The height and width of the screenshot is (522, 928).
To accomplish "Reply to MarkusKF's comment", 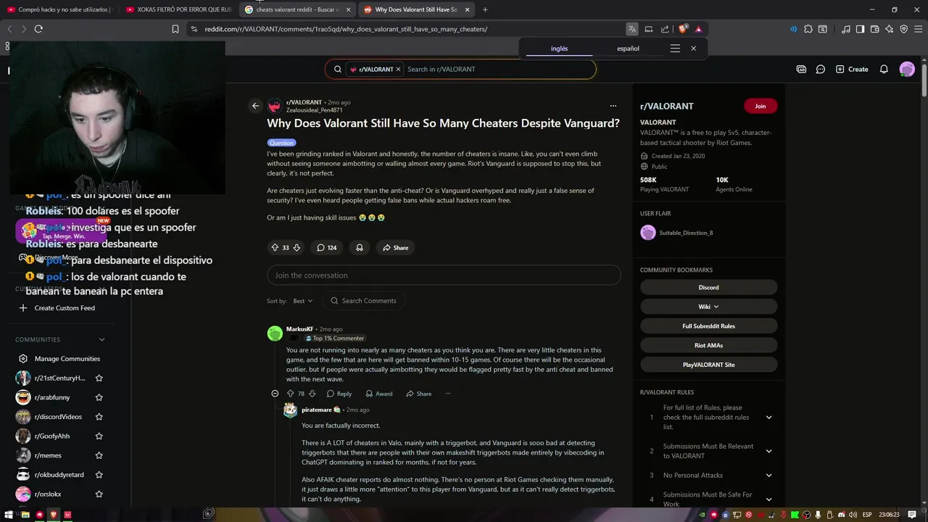I will pyautogui.click(x=339, y=394).
